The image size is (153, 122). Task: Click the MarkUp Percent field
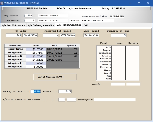coord(36,91)
